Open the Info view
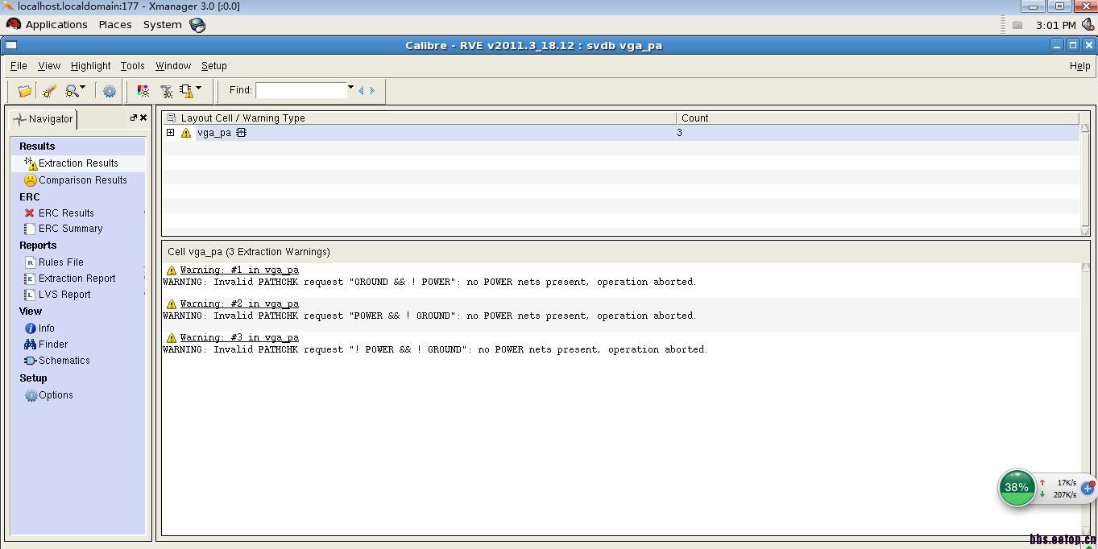The image size is (1098, 549). pyautogui.click(x=47, y=328)
